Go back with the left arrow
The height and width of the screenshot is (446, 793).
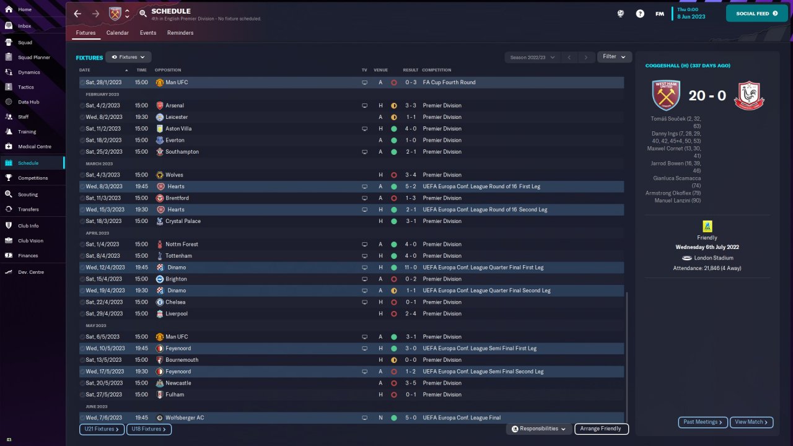[77, 14]
